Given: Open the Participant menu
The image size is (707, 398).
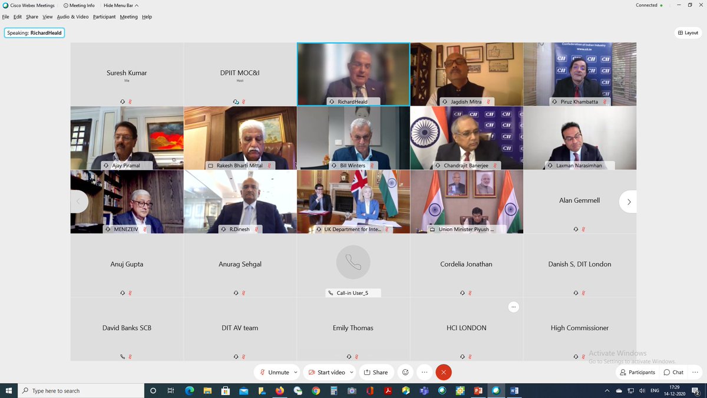Looking at the screenshot, I should [104, 17].
